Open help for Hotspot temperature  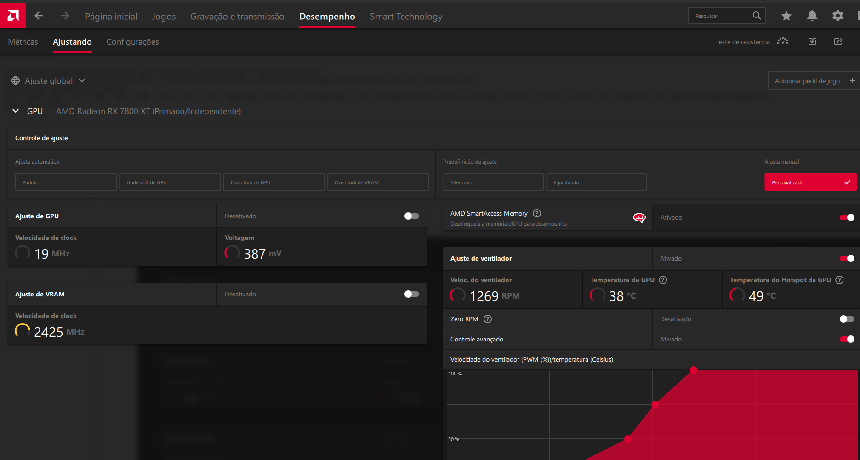(839, 280)
